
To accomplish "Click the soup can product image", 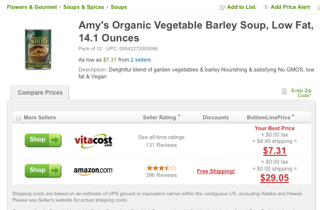I will coord(38,49).
